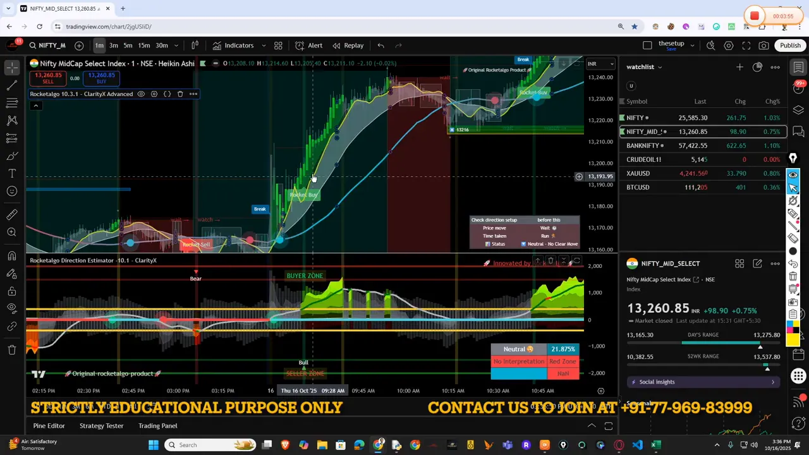Open the Zoom In magnifier tool
The width and height of the screenshot is (809, 455).
[11, 233]
